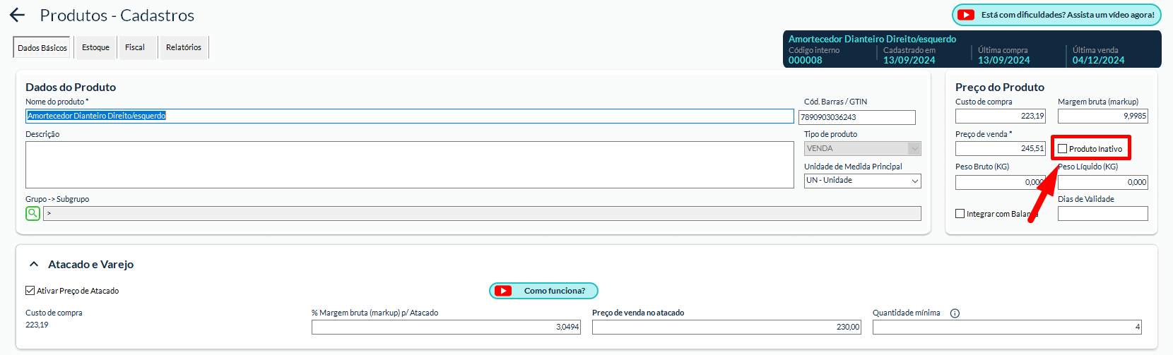Toggle the Produto Inativo checkbox

click(x=1062, y=149)
